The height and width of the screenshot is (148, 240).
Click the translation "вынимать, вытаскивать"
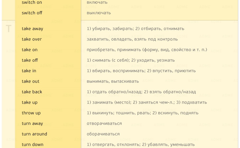coord(113,81)
